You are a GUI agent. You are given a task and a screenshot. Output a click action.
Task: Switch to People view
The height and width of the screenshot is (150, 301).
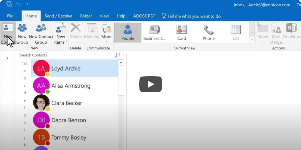click(128, 33)
